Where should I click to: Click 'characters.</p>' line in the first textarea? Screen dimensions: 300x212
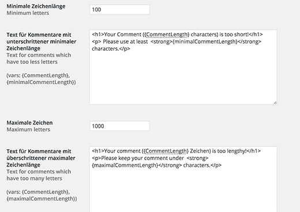[x=111, y=49]
